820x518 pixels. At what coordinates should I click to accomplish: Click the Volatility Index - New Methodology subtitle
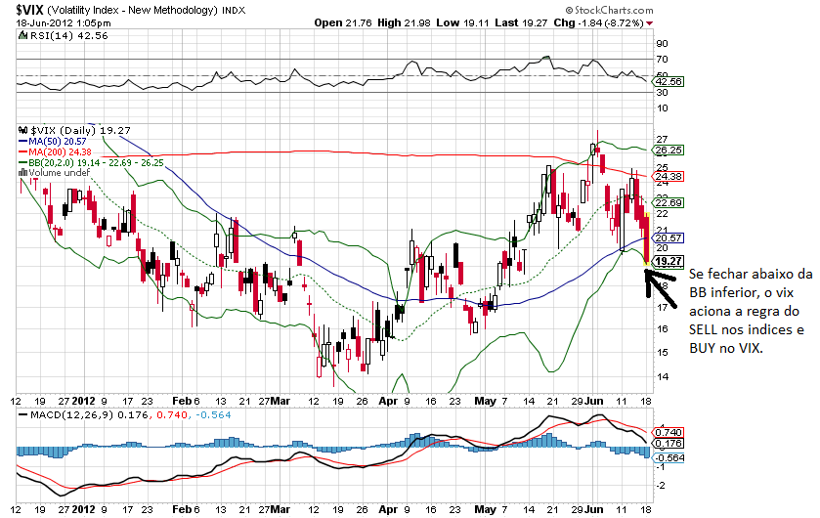tap(132, 10)
